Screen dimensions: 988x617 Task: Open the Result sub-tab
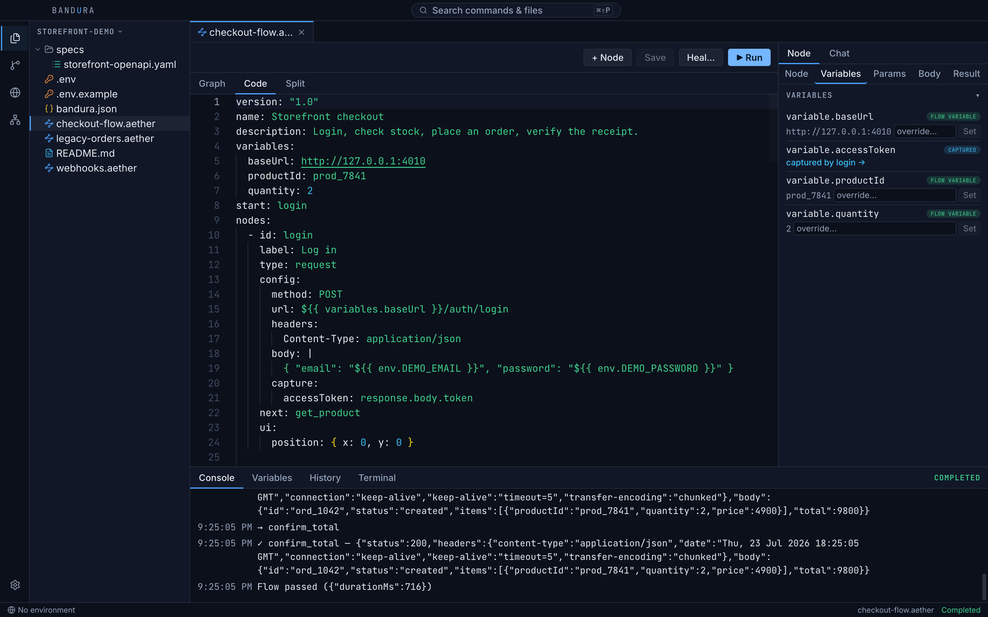(x=966, y=73)
